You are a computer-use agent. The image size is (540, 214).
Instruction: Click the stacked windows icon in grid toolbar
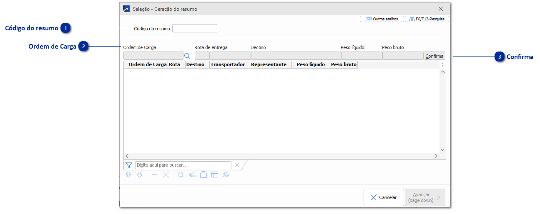tap(203, 175)
